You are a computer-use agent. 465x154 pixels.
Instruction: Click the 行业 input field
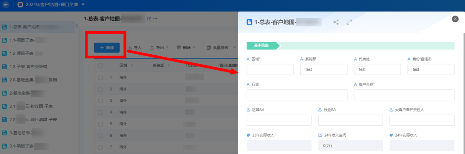click(x=297, y=95)
